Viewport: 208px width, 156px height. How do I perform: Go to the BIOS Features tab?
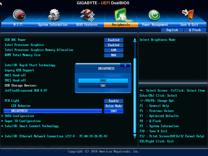(87, 25)
